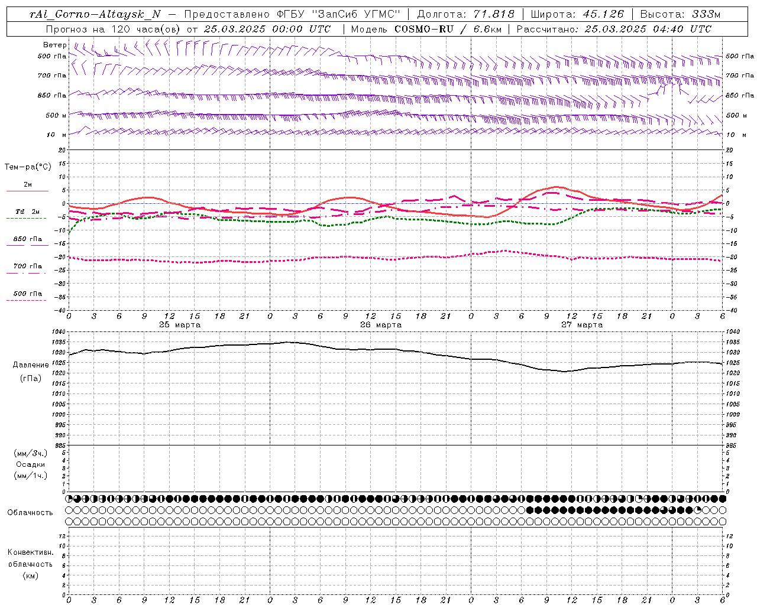
Task: Click the 20 value on left temperature axis
Action: pyautogui.click(x=62, y=150)
